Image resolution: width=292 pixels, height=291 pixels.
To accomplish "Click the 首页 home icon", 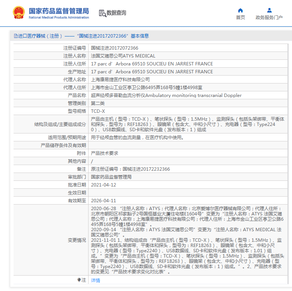I will [240, 10].
